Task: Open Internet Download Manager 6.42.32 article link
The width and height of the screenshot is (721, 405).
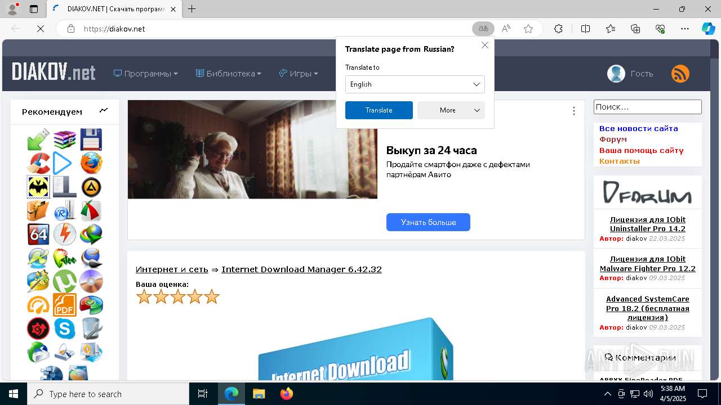Action: [x=301, y=269]
